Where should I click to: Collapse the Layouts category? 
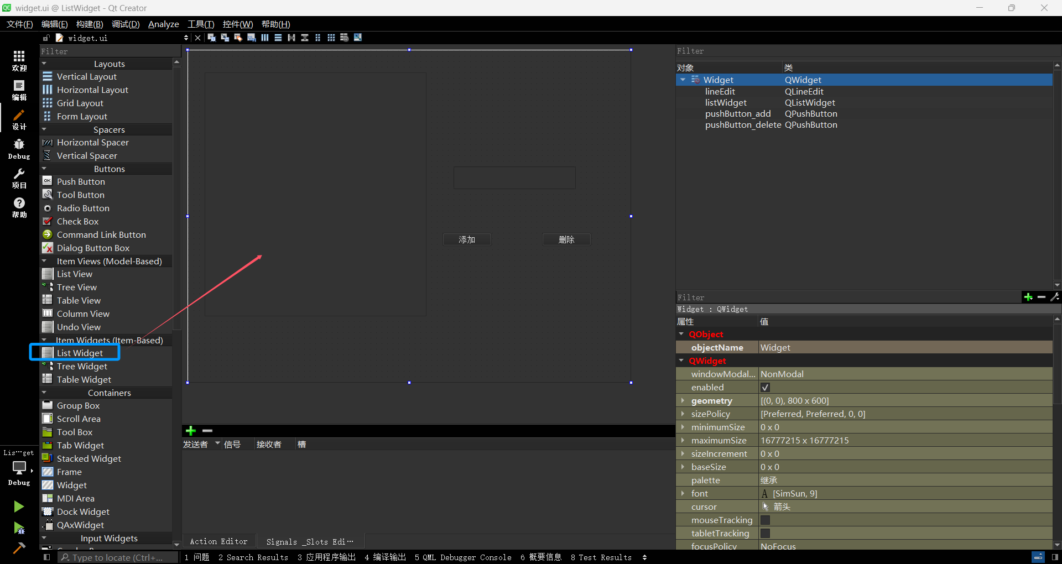click(44, 64)
